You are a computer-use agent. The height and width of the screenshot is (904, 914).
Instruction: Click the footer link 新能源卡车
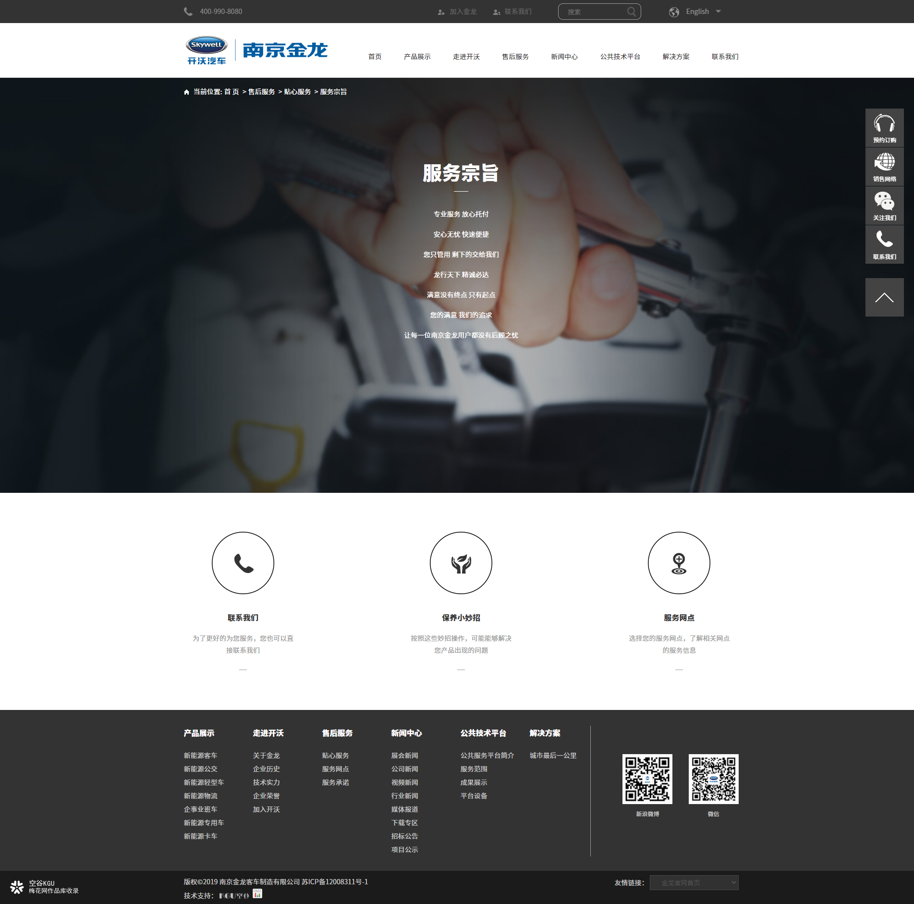click(201, 836)
